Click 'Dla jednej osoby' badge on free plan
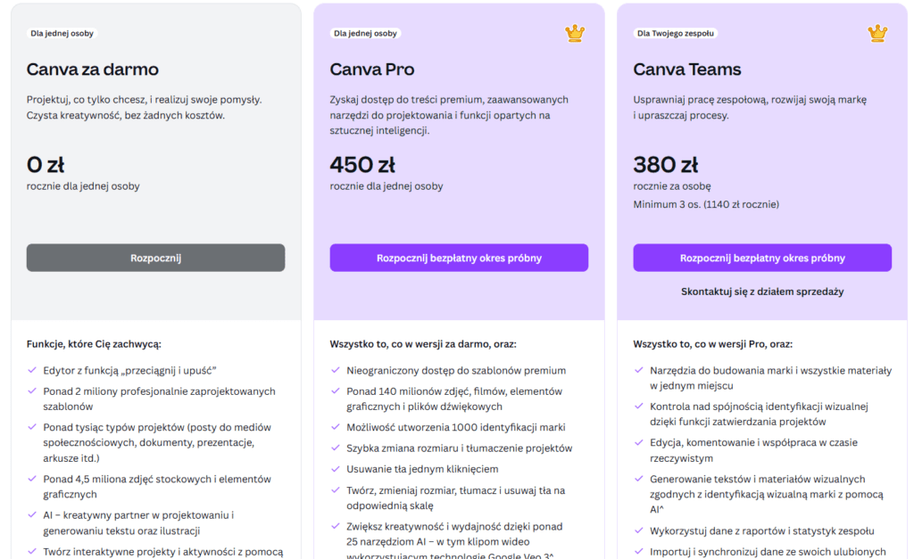Screen dimensions: 914x559 pyautogui.click(x=62, y=34)
